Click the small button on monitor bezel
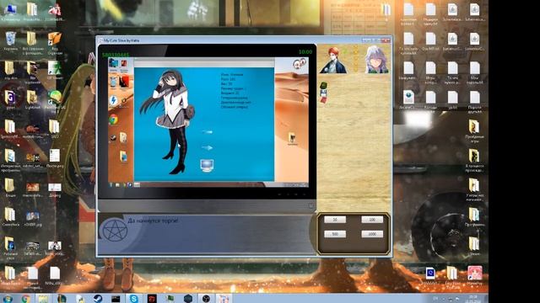540x303 pixels. point(310,205)
